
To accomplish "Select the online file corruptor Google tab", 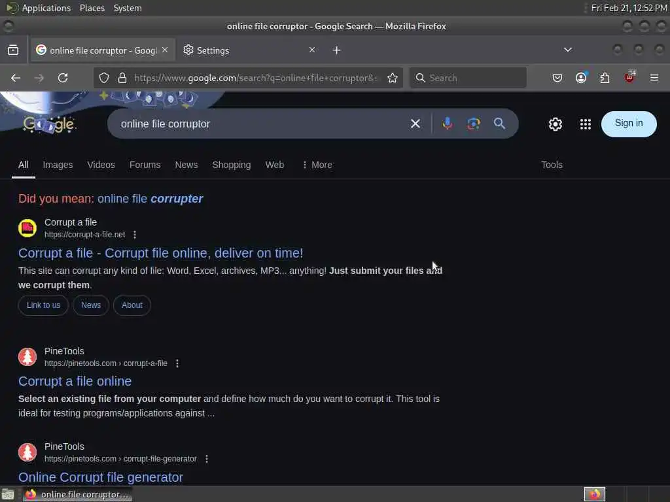I will point(101,50).
